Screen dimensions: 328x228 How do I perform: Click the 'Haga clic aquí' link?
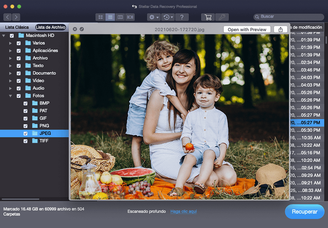pyautogui.click(x=184, y=211)
